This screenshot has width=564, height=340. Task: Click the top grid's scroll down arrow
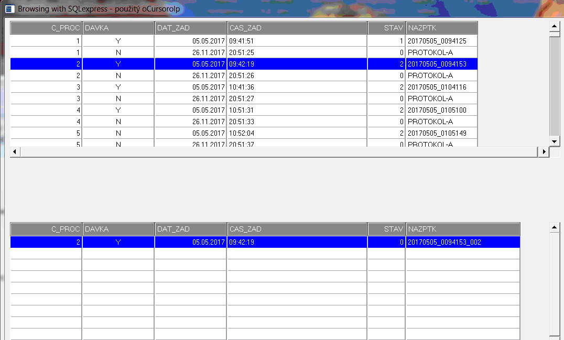click(x=554, y=141)
